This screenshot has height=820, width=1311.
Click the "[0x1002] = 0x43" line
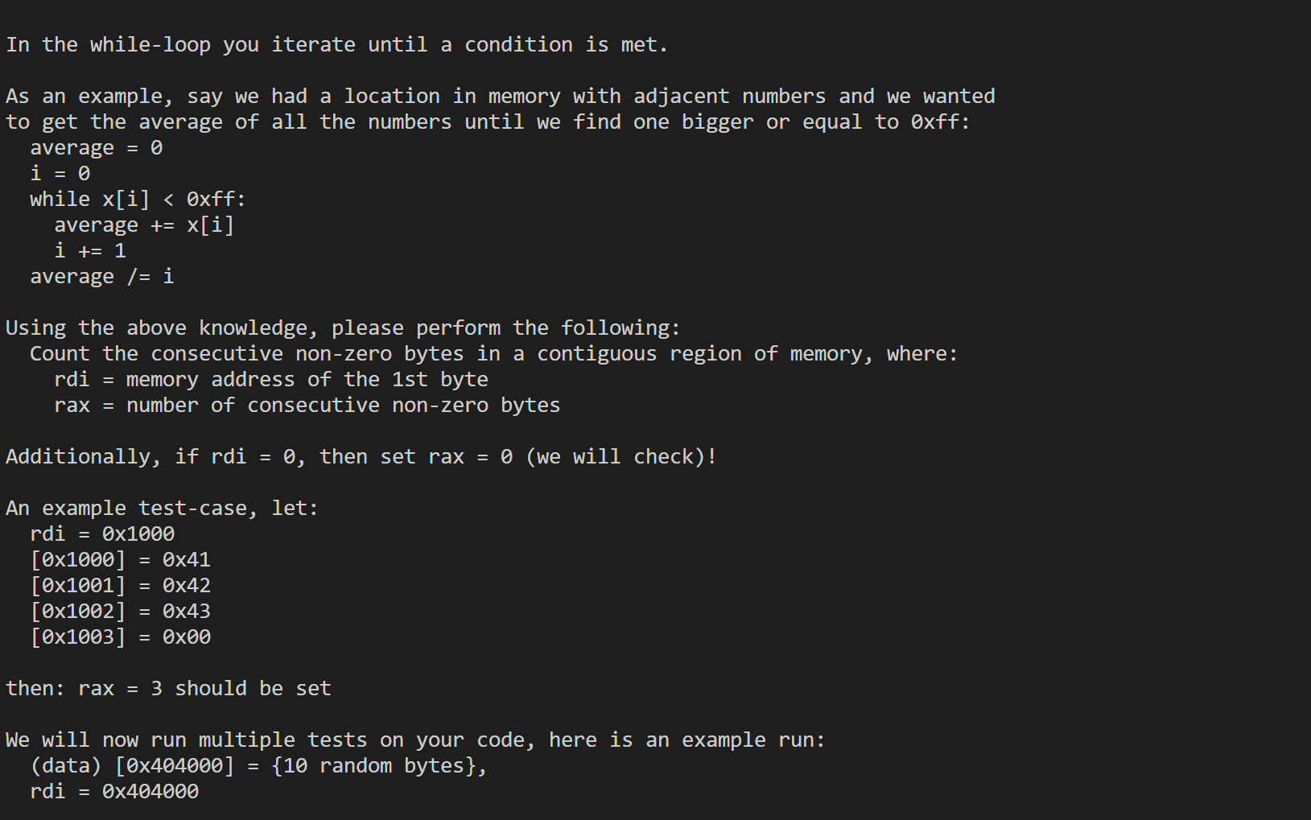pyautogui.click(x=120, y=612)
